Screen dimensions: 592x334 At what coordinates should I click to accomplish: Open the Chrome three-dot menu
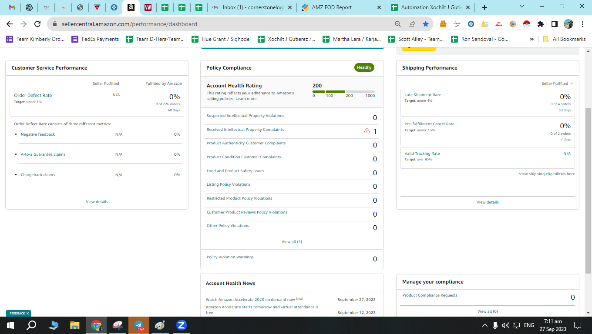(x=582, y=24)
